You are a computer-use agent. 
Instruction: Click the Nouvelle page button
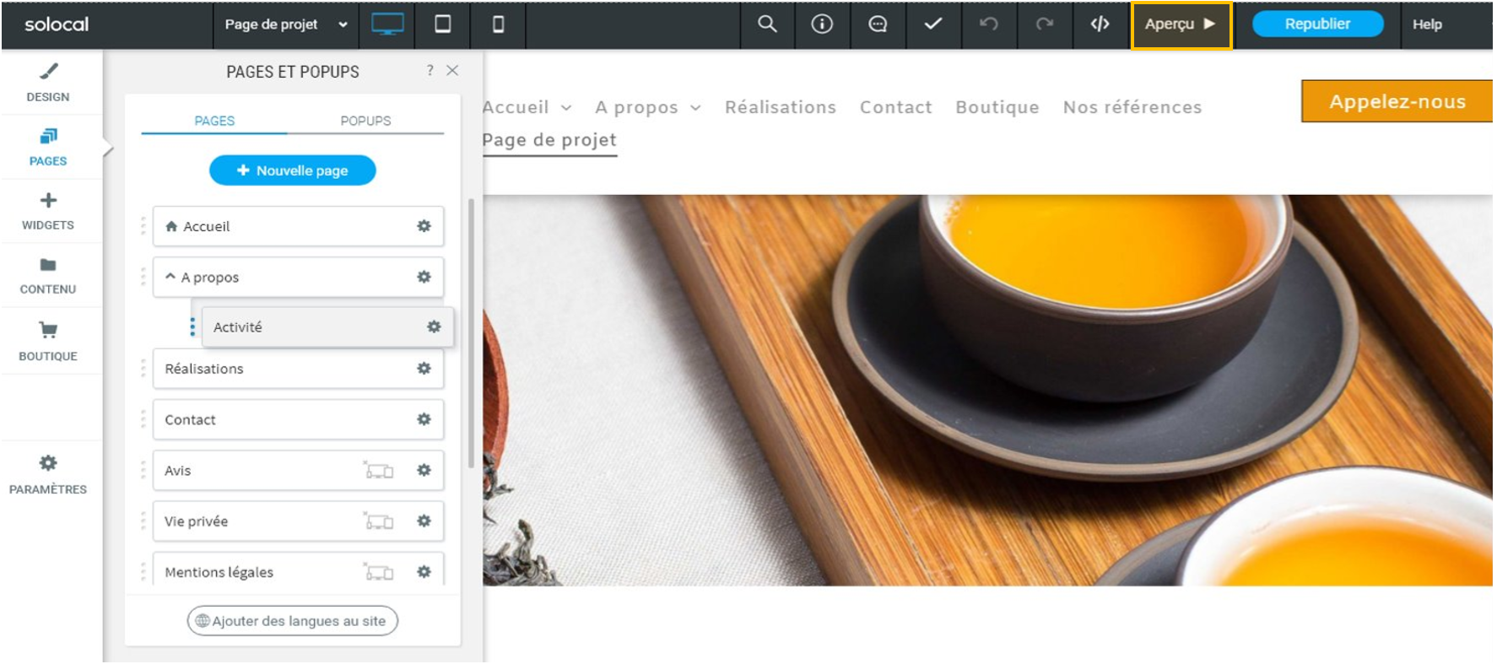click(292, 170)
